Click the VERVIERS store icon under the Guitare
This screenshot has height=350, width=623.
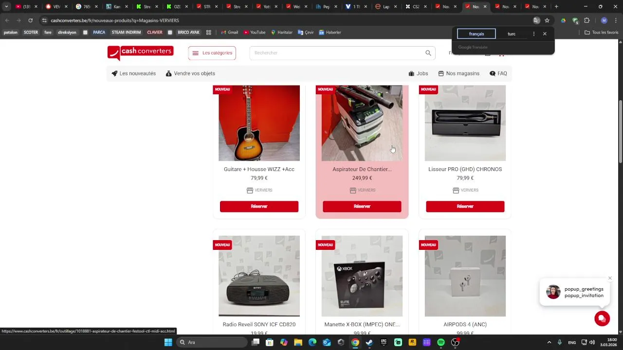click(250, 190)
